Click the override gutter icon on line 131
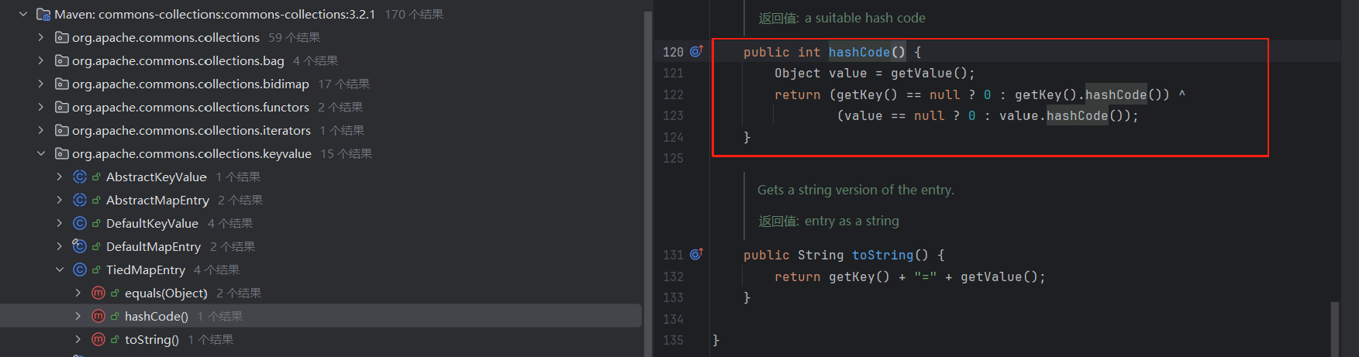Screen dimensions: 1359x357 click(696, 254)
